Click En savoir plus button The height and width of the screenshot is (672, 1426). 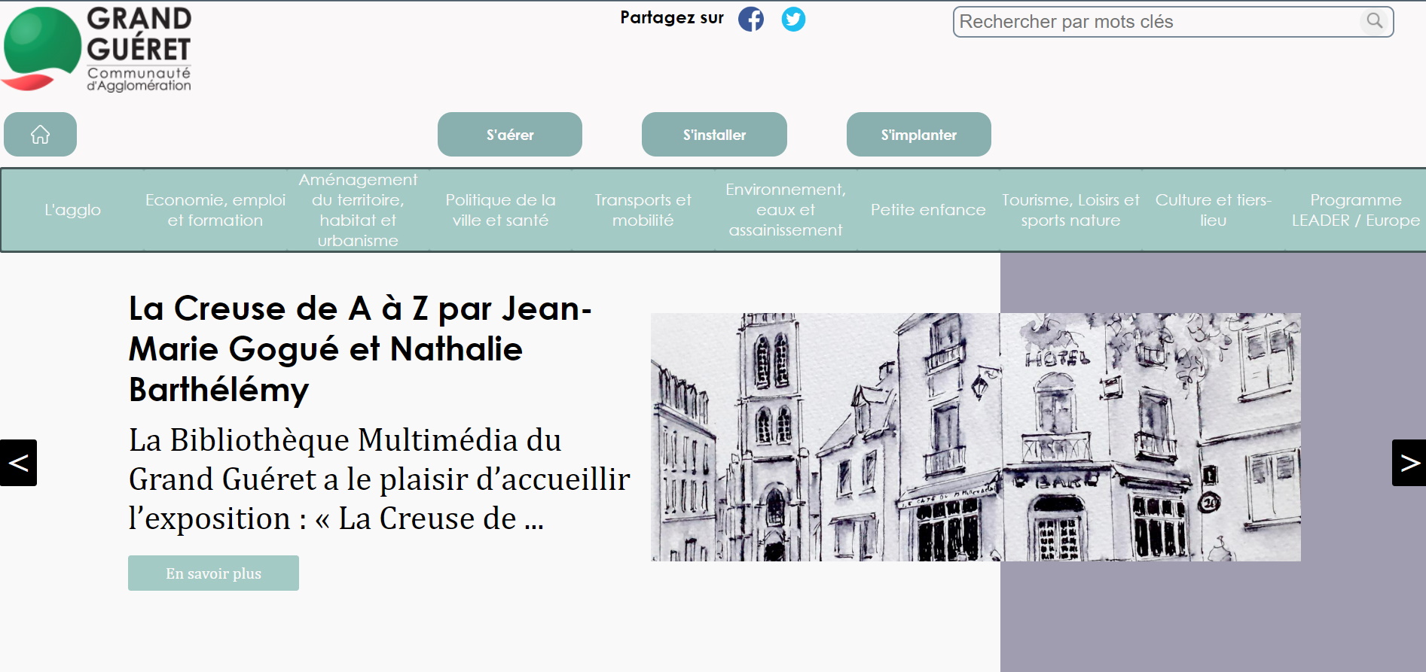(x=213, y=573)
